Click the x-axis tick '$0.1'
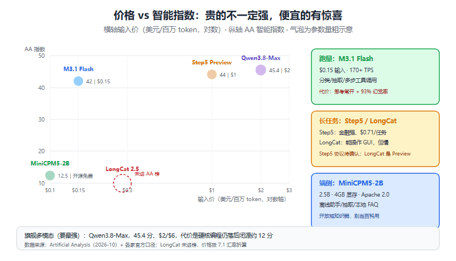The image size is (456, 261). [50, 190]
